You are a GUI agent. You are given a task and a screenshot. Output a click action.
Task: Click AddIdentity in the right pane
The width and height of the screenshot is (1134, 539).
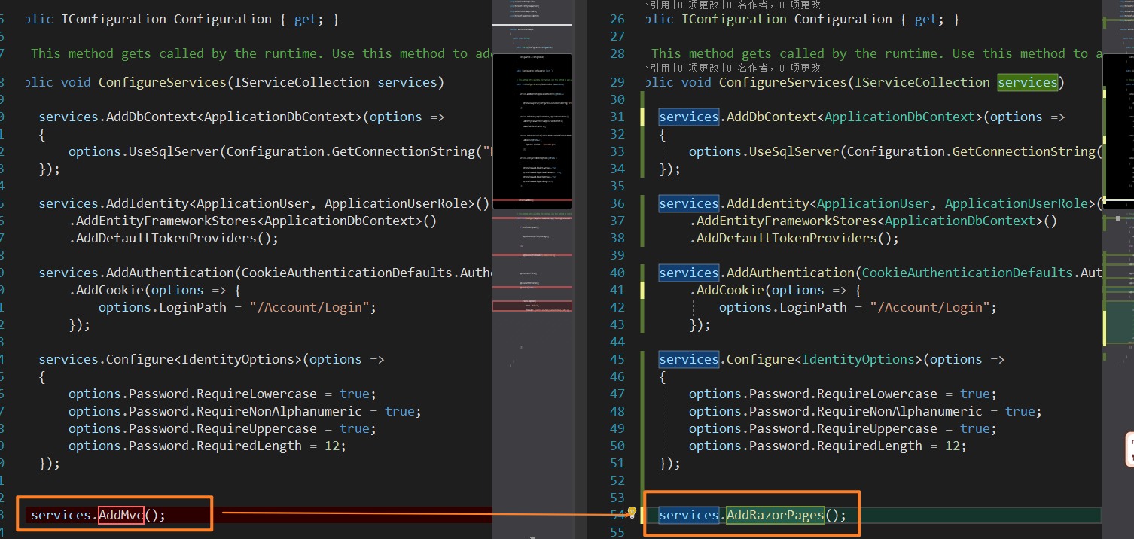click(x=768, y=203)
